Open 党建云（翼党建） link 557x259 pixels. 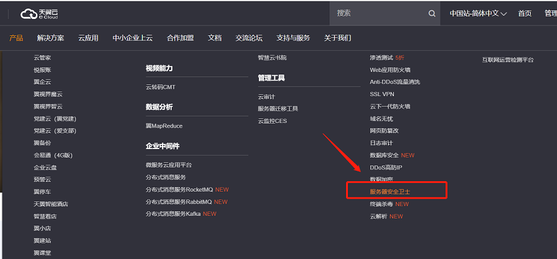(x=55, y=118)
